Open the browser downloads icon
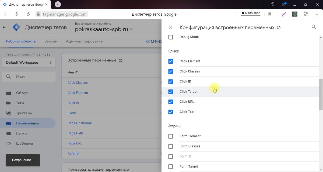 pos(317,14)
